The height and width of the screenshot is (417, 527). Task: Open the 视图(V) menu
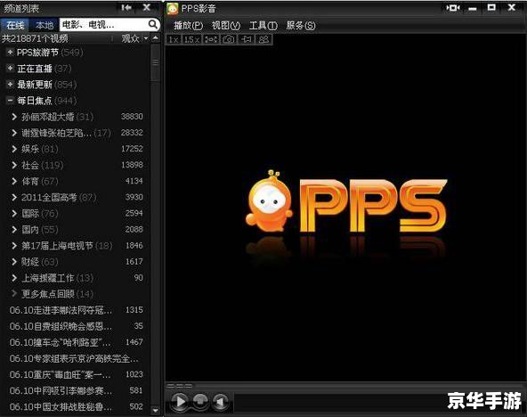point(226,25)
